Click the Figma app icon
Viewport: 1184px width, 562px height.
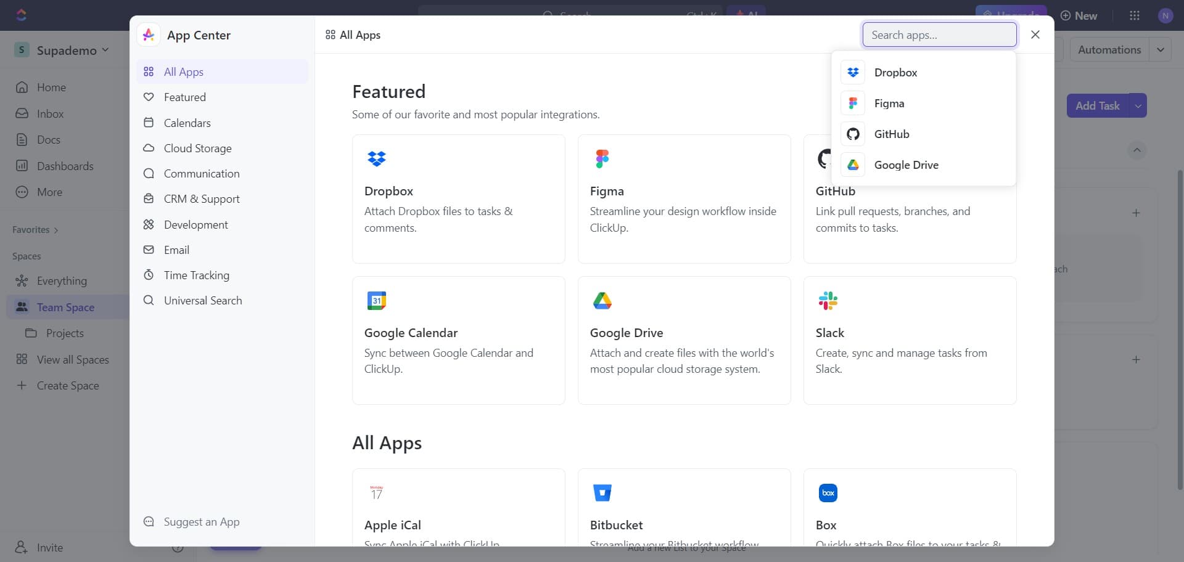[602, 158]
